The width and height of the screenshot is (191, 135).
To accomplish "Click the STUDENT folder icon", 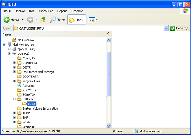I will 19,99.
